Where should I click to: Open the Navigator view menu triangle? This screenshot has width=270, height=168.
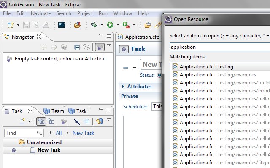(109, 45)
